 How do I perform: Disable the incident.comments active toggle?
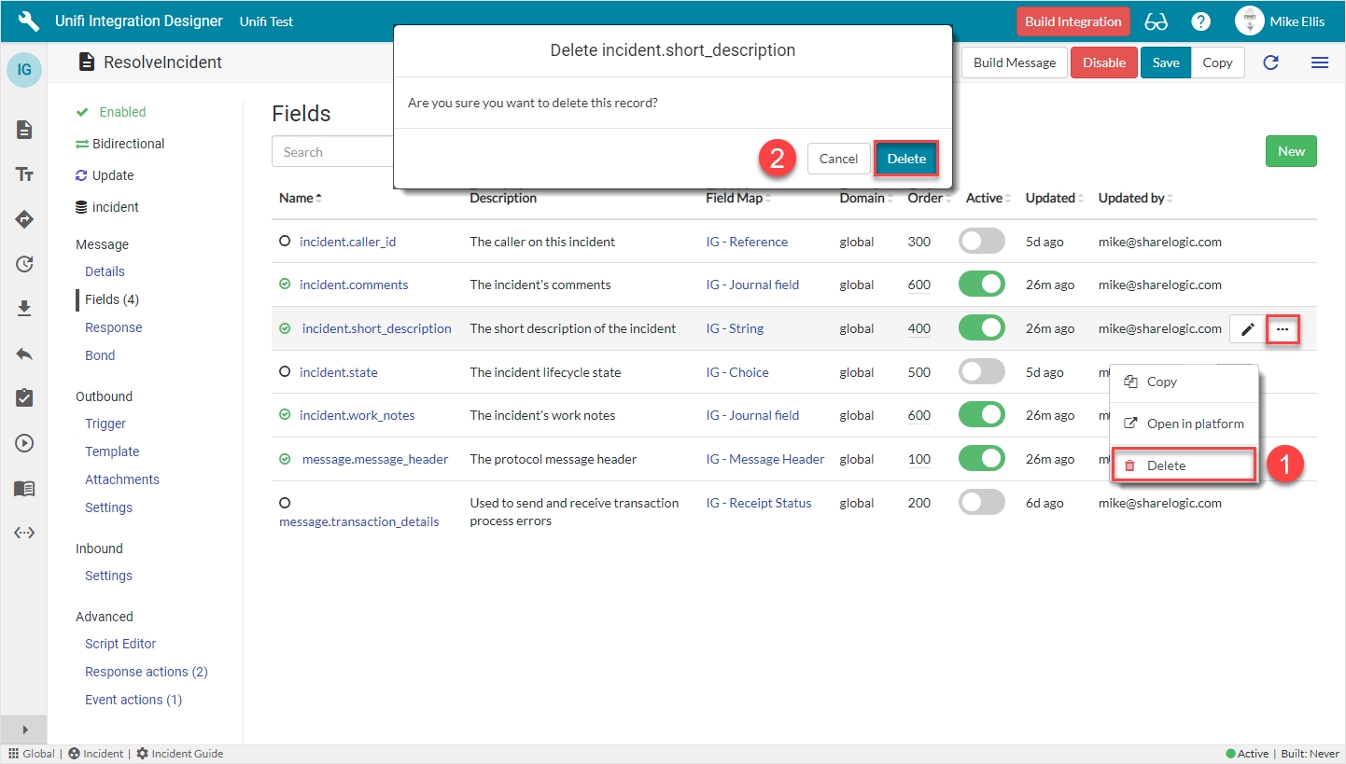pyautogui.click(x=981, y=285)
